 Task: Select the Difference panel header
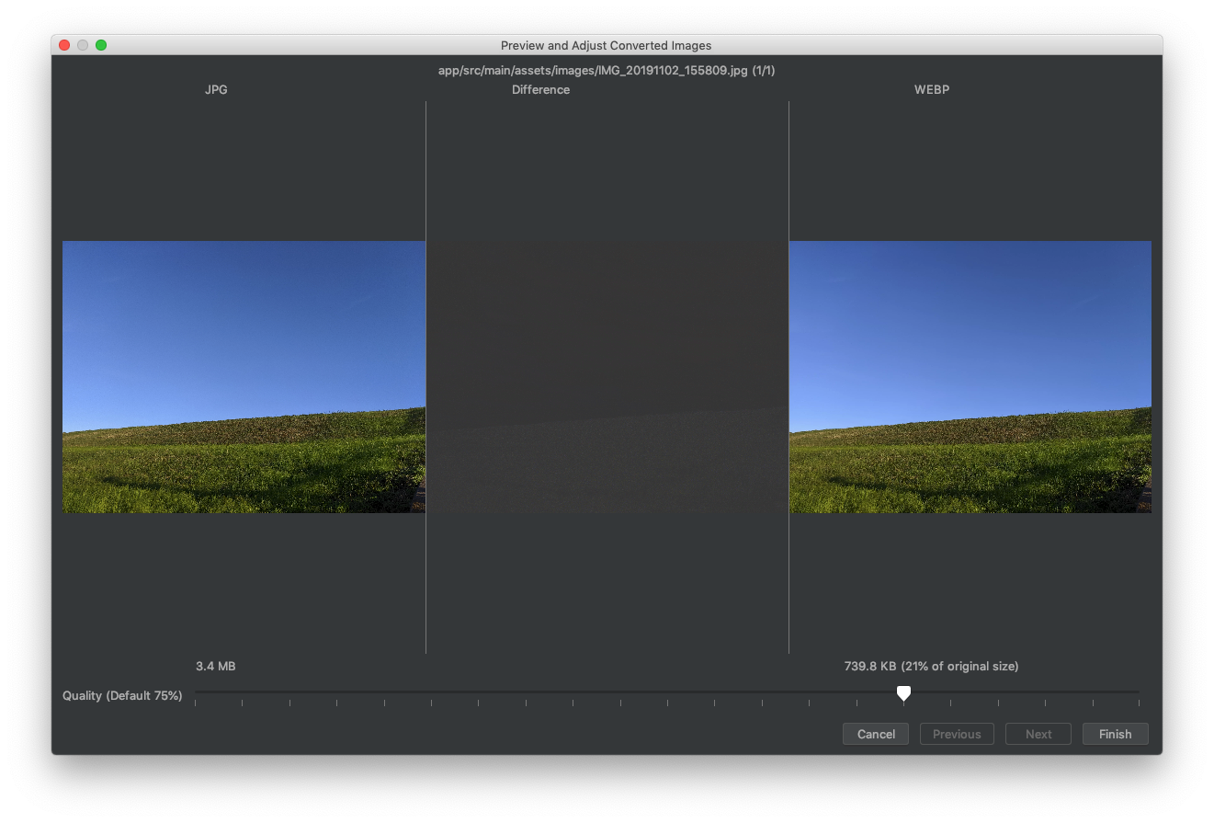[x=540, y=89]
